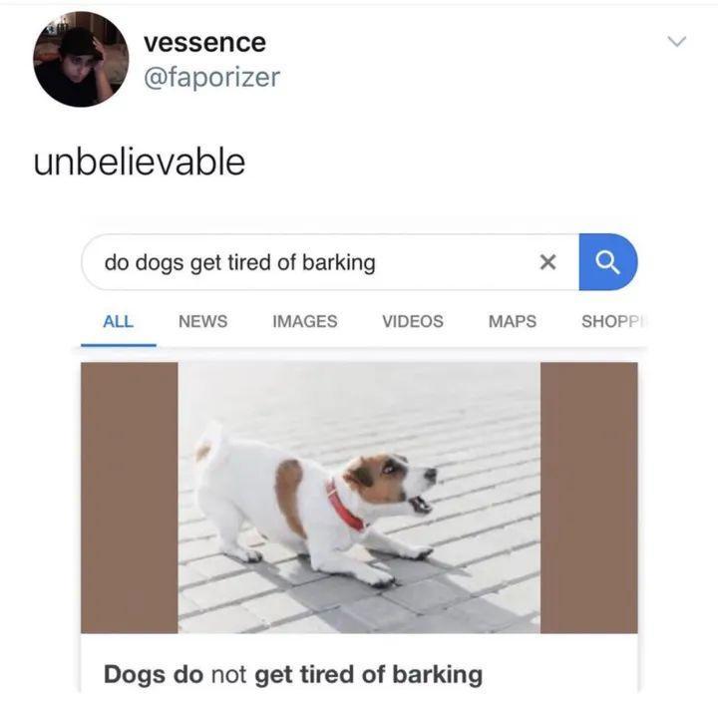Open the partially visible SHOPPING tab
The height and width of the screenshot is (710, 718).
point(613,321)
